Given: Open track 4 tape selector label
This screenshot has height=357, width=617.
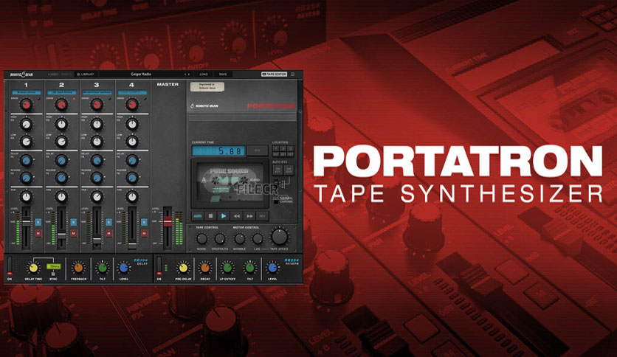Looking at the screenshot, I should pyautogui.click(x=132, y=93).
